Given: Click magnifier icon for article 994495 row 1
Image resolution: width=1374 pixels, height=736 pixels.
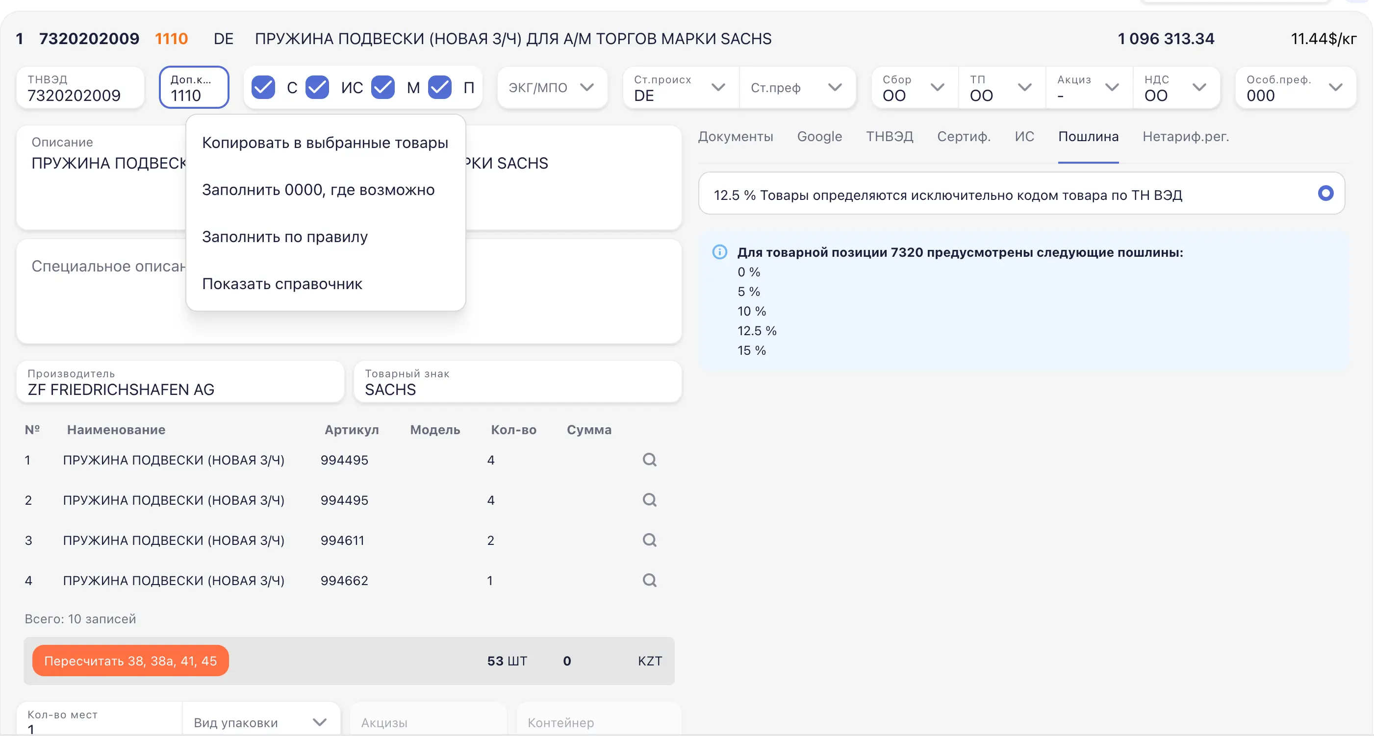Looking at the screenshot, I should tap(649, 460).
